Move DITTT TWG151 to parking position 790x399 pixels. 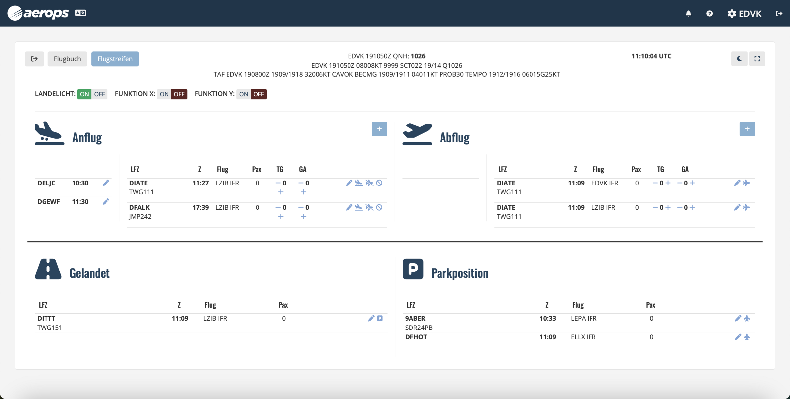pyautogui.click(x=380, y=318)
